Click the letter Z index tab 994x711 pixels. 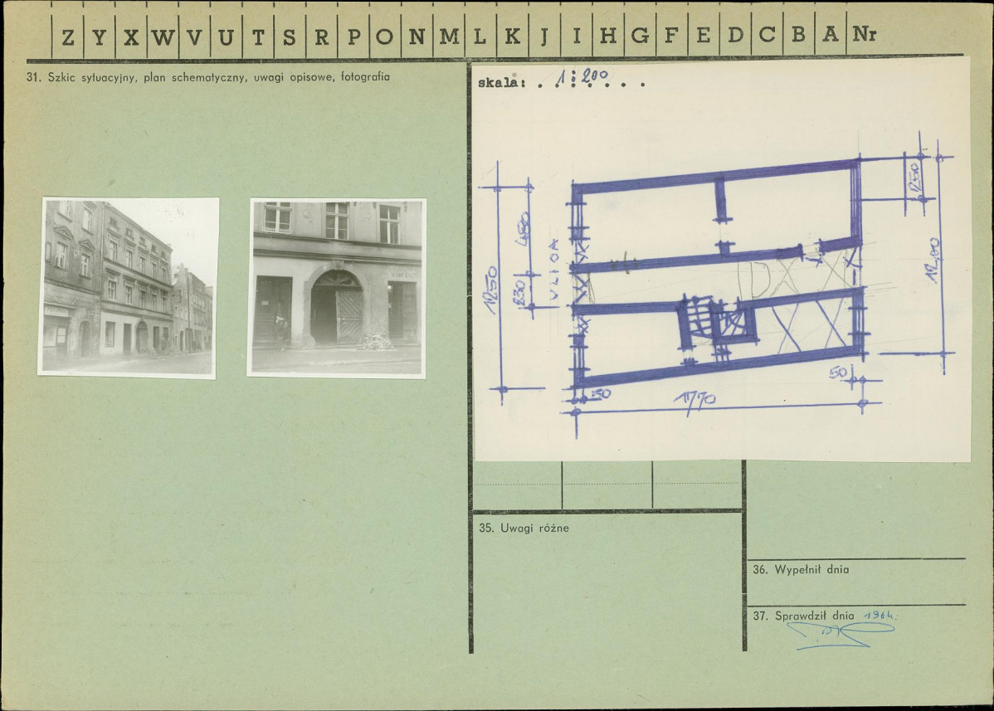click(67, 37)
